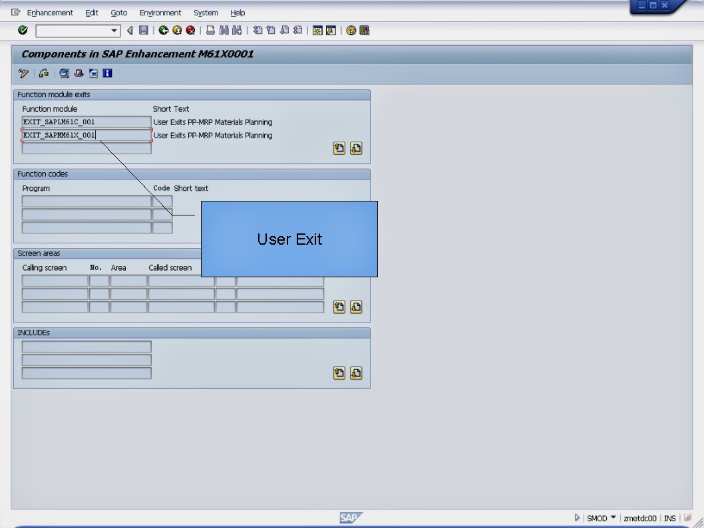
Task: Click the Enter green checkmark icon
Action: click(21, 30)
